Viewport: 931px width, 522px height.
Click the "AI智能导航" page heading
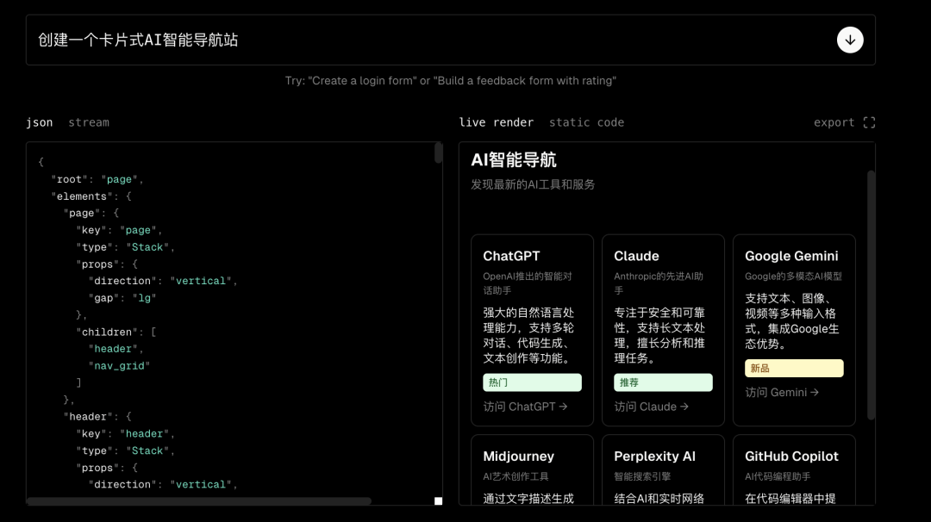(x=515, y=160)
